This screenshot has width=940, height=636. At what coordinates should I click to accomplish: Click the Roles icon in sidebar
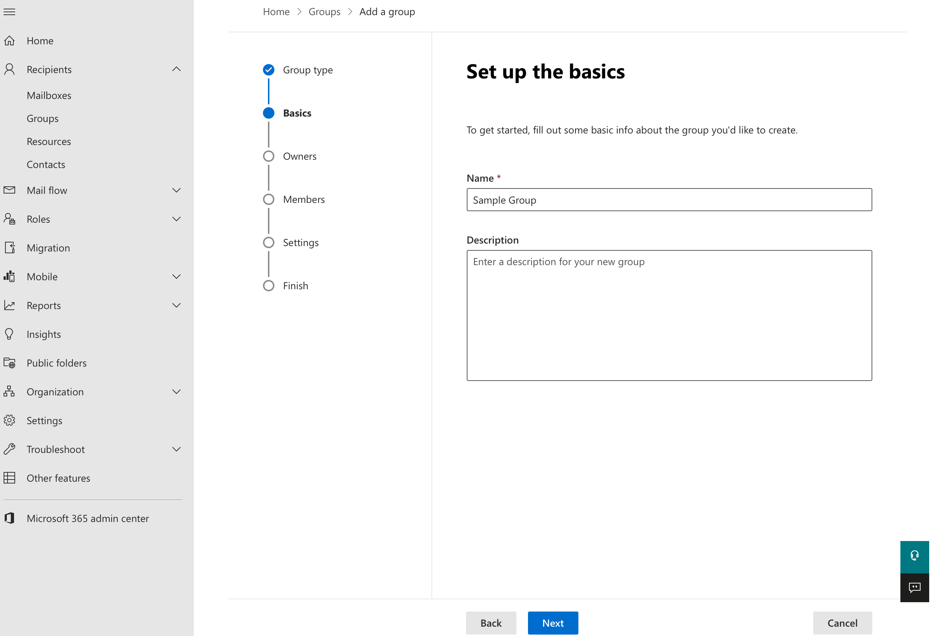coord(9,219)
